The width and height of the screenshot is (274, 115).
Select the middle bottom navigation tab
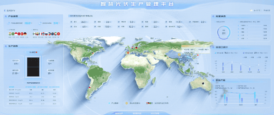point(137,113)
